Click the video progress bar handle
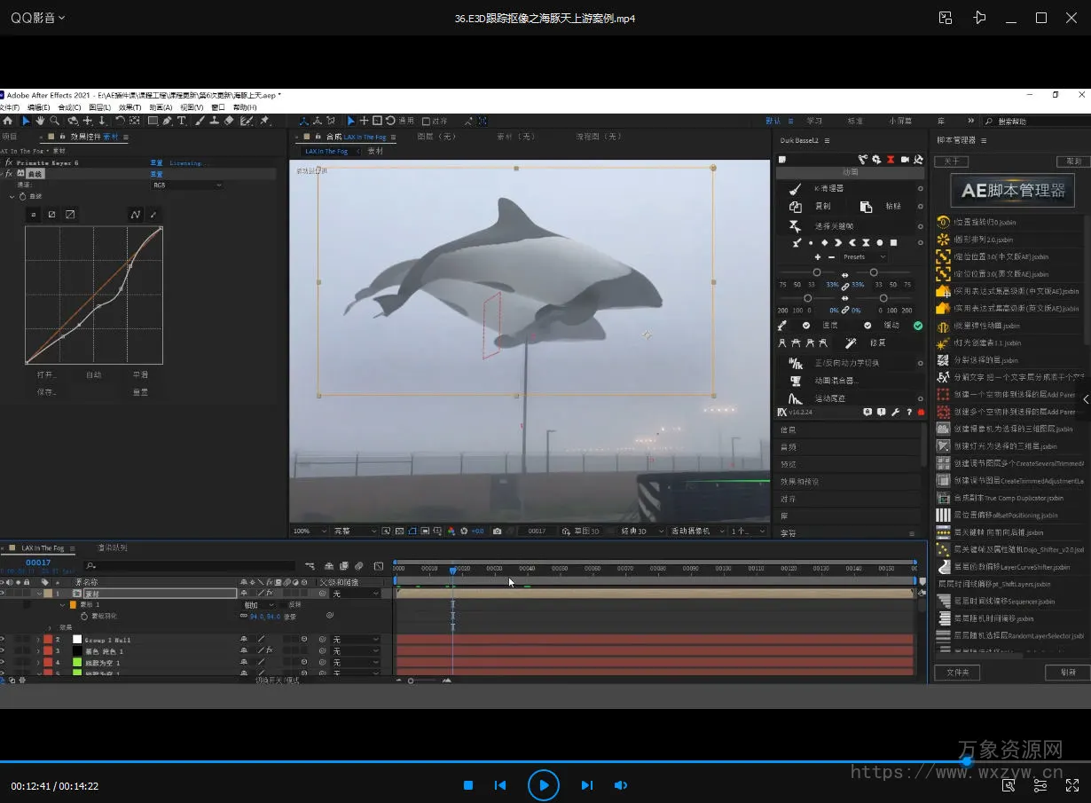The width and height of the screenshot is (1091, 803). 967,761
